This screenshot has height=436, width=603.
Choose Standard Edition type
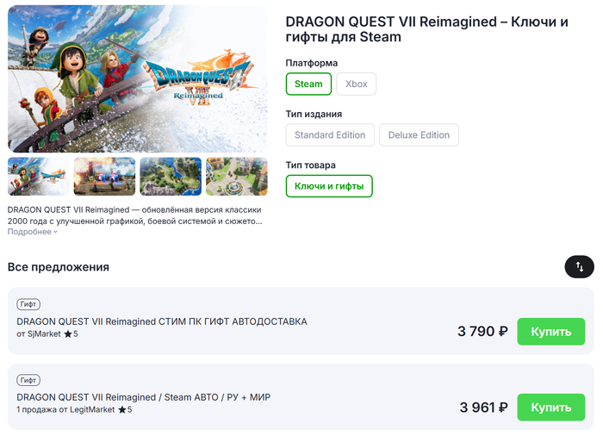pyautogui.click(x=330, y=134)
